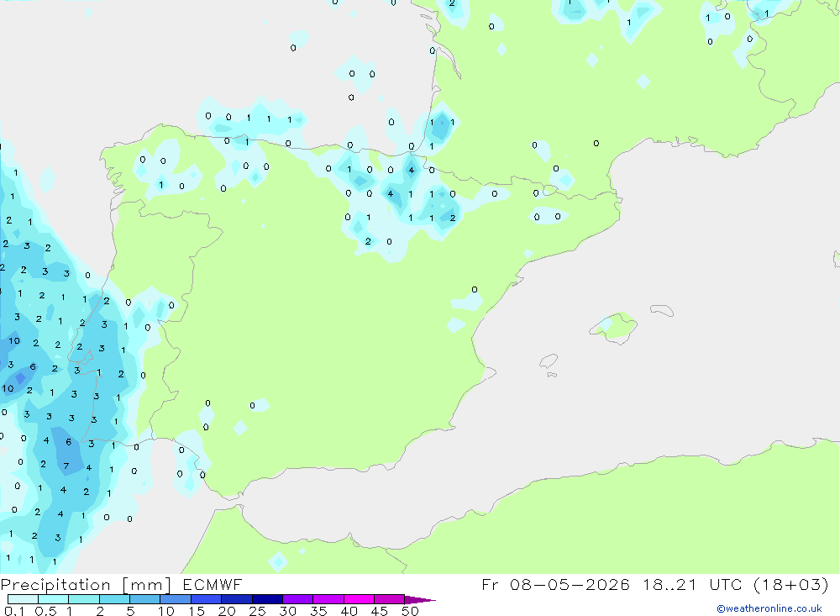Screen dimensions: 840x616
Task: Select the 30–35 mm legend color swatch
Action: click(x=297, y=599)
